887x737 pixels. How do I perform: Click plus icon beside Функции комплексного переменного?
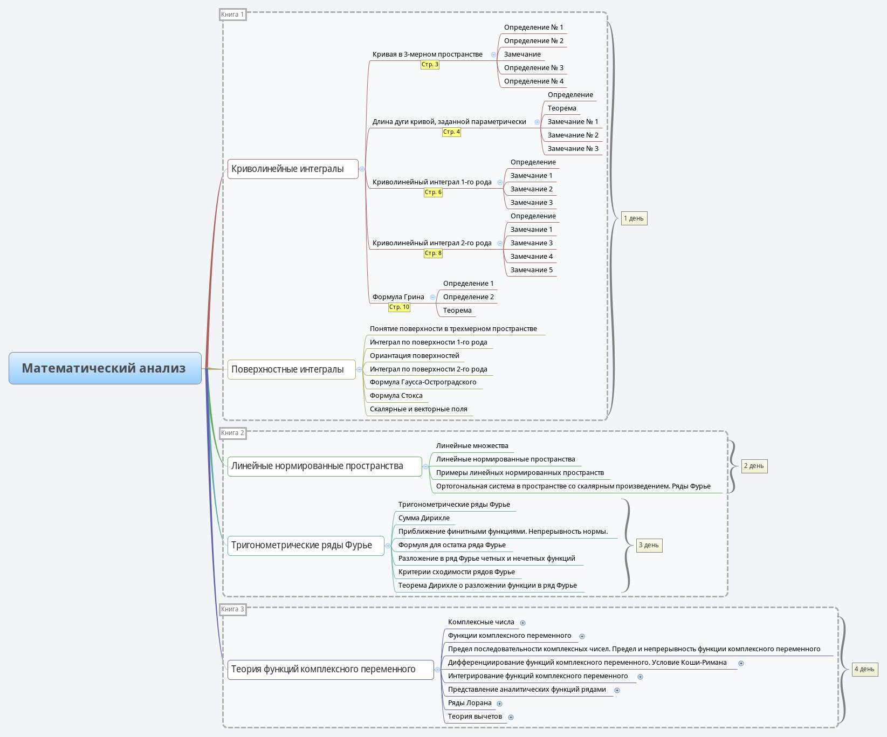[582, 636]
